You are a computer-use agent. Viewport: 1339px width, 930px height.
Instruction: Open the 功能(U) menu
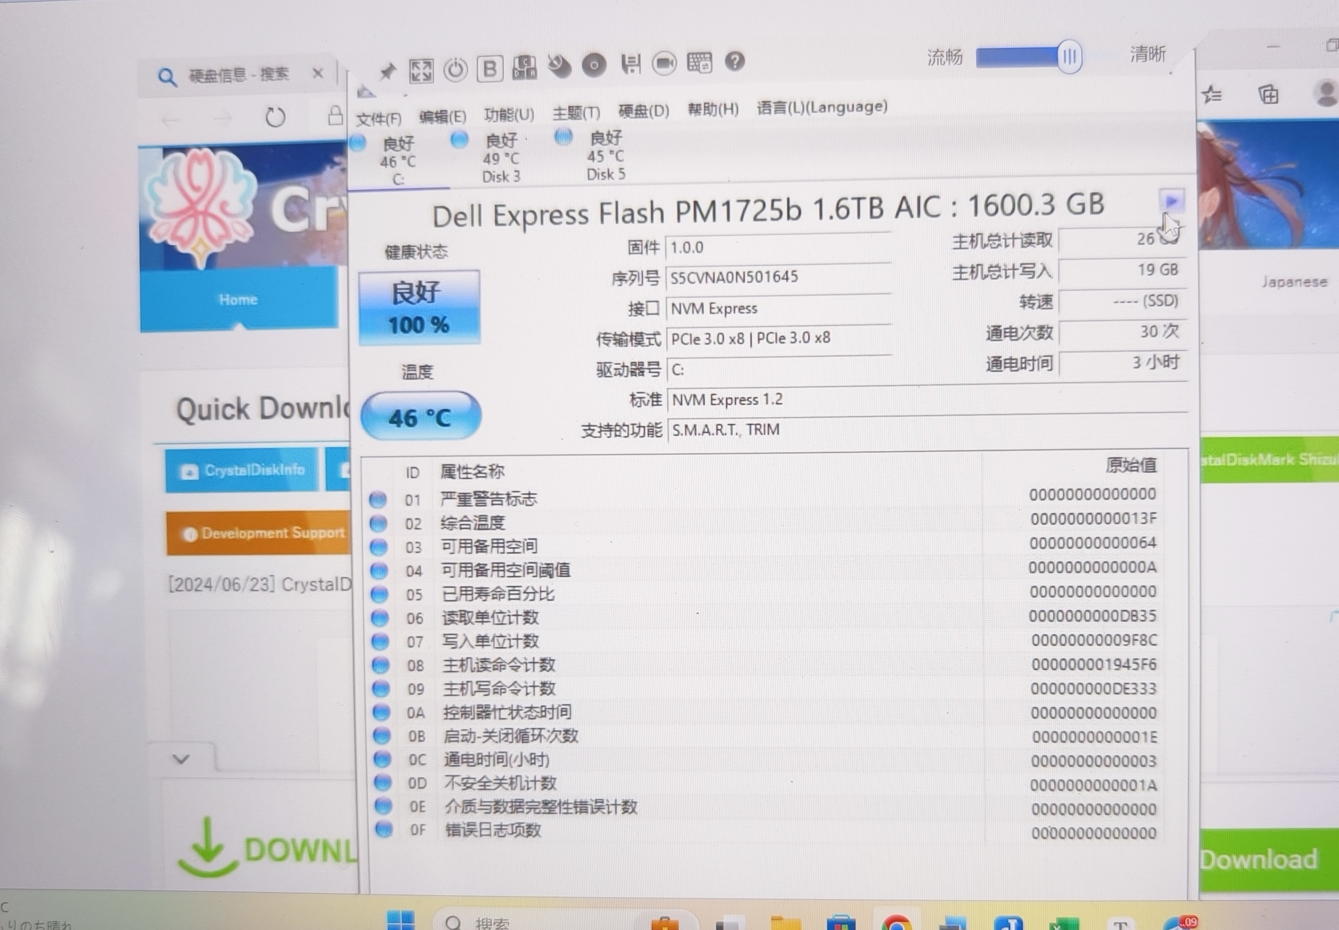(508, 114)
